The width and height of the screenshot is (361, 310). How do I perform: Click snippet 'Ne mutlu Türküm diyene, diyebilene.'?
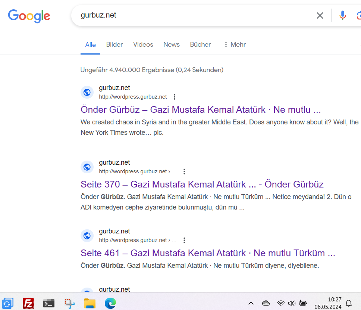point(266,266)
